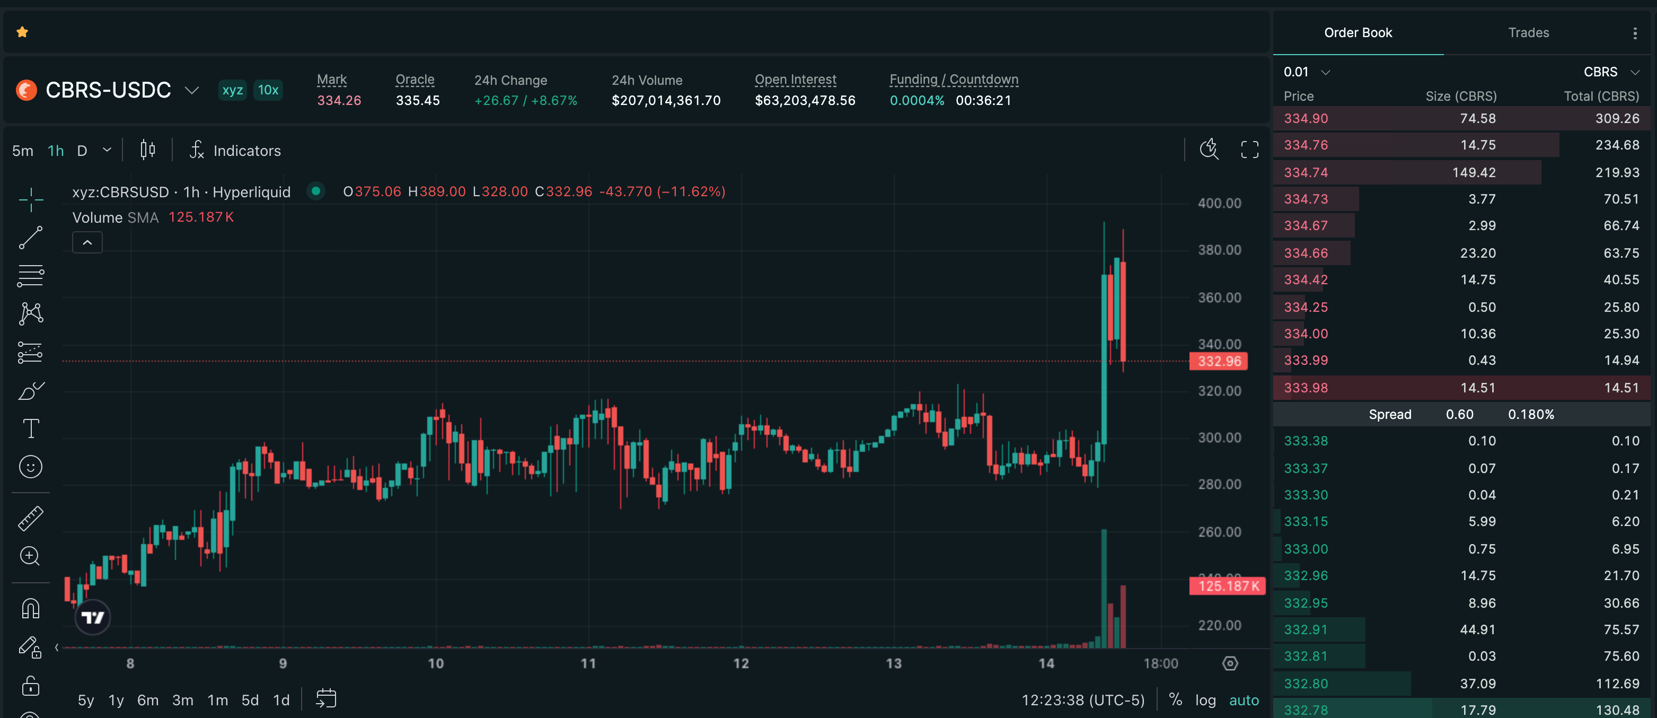This screenshot has width=1657, height=718.
Task: Open the Indicators menu
Action: (x=235, y=151)
